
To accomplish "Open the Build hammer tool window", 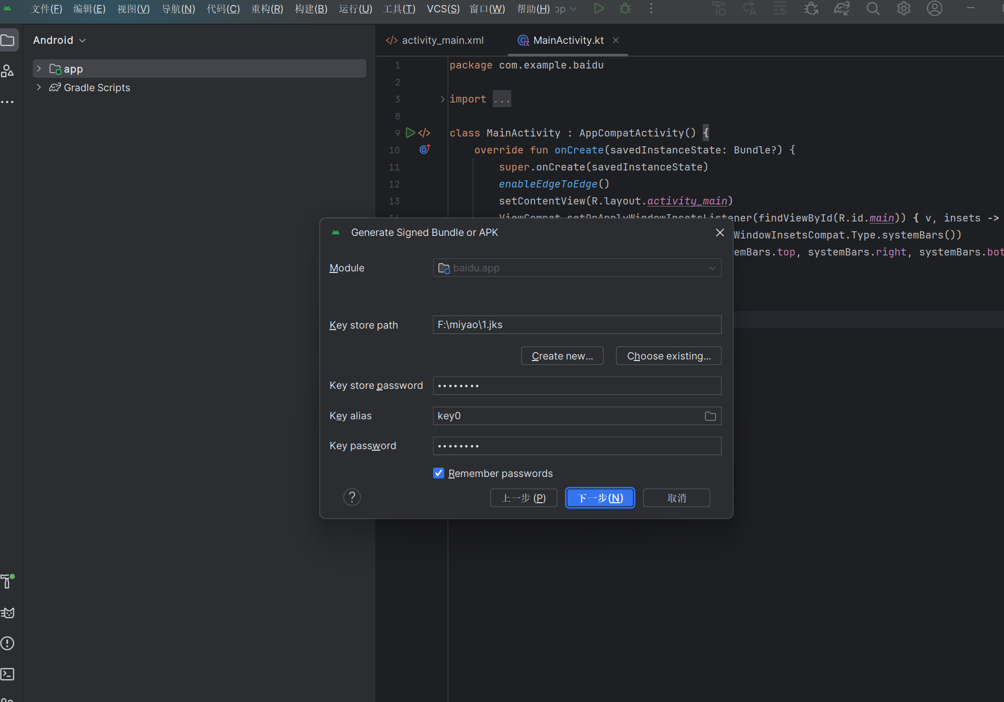I will pyautogui.click(x=7, y=581).
